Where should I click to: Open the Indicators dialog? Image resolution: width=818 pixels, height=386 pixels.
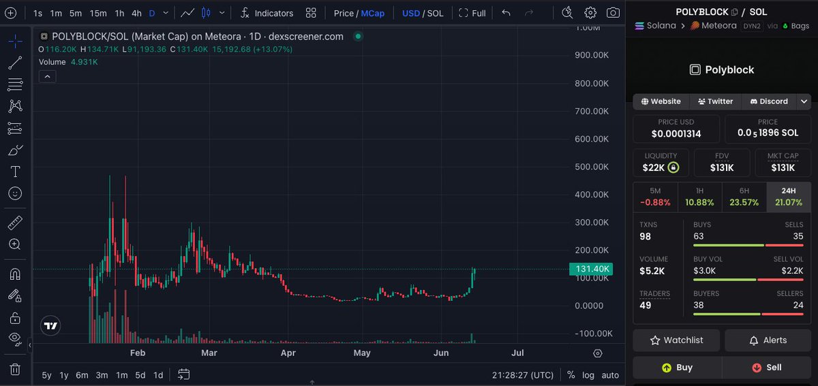[x=266, y=13]
